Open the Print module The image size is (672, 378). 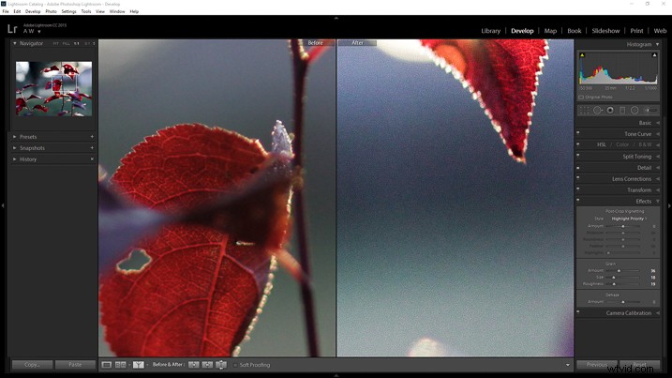point(636,31)
